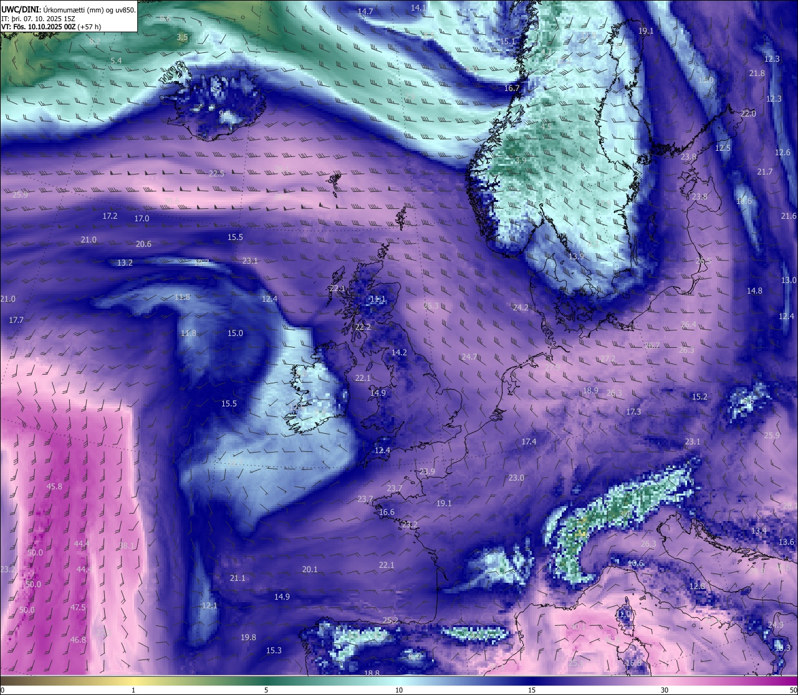Select the 21.7 value label
Viewport: 798px width, 695px height.
pos(765,171)
